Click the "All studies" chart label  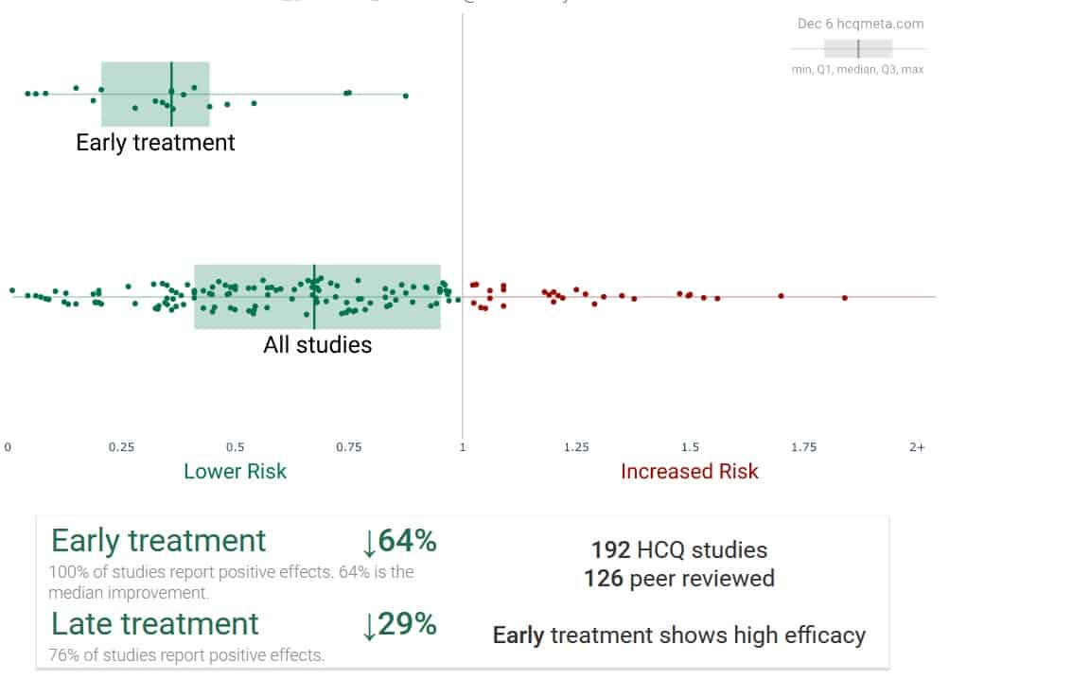tap(317, 345)
